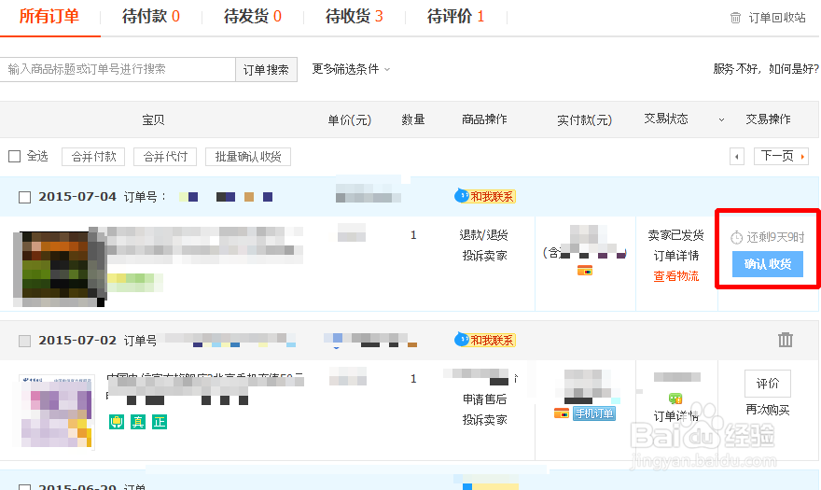821x490 pixels.
Task: Open 订单详情 for the 2015-07-02 order
Action: point(676,416)
